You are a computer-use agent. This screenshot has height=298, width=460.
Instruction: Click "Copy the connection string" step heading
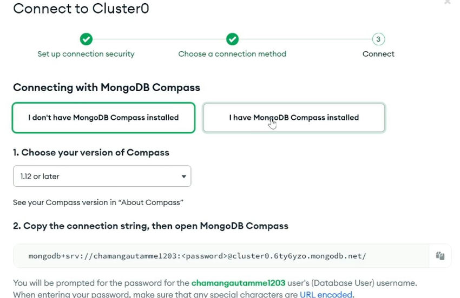pyautogui.click(x=150, y=226)
